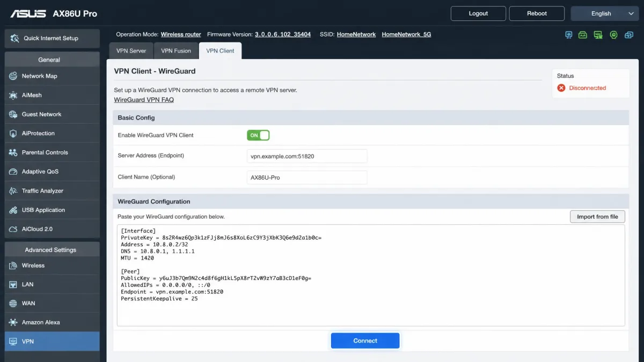Click the ASUS logo
Image resolution: width=644 pixels, height=362 pixels.
(x=28, y=13)
